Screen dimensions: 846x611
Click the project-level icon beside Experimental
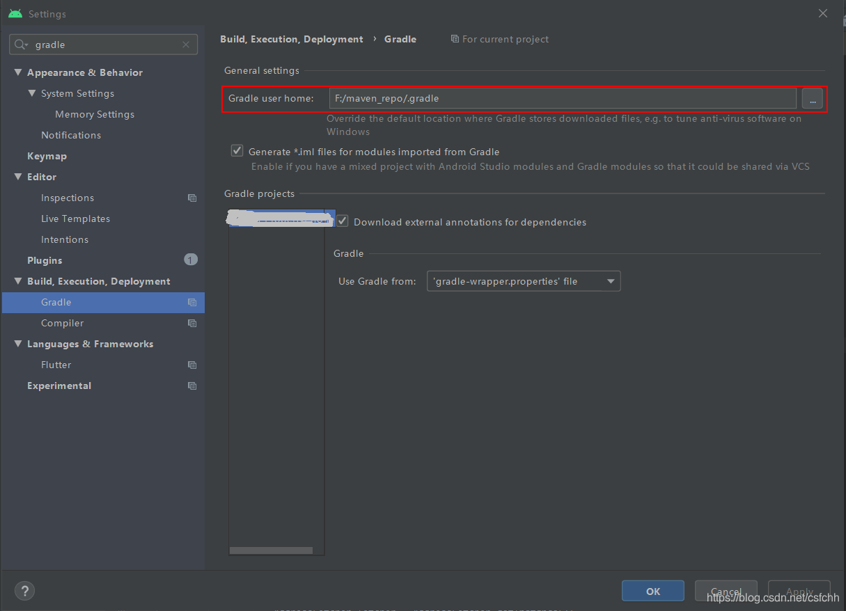tap(192, 386)
